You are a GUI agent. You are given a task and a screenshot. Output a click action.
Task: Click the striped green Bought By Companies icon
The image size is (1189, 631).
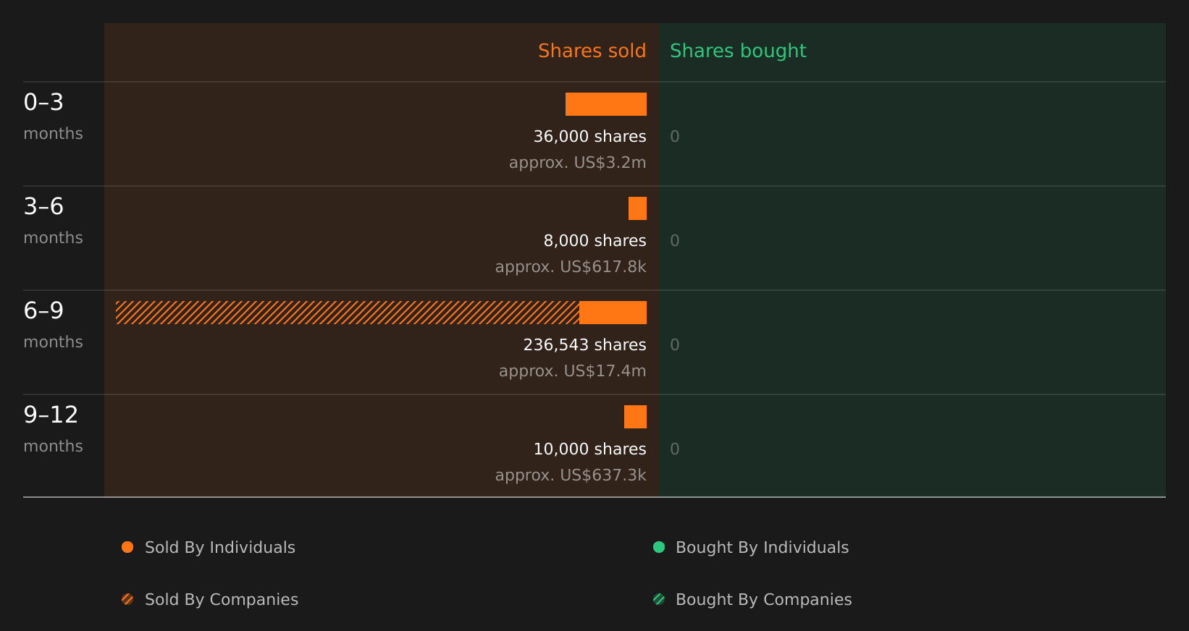[x=659, y=599]
